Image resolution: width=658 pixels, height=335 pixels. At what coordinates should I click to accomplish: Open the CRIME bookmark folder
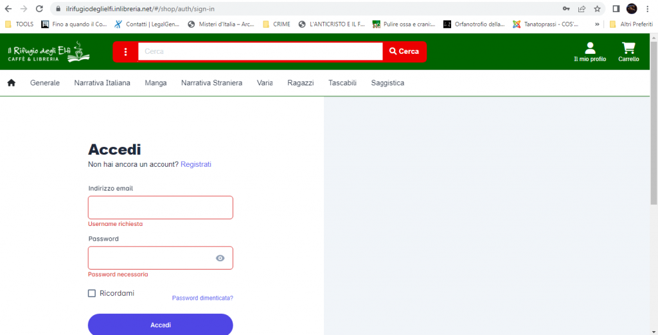[276, 24]
